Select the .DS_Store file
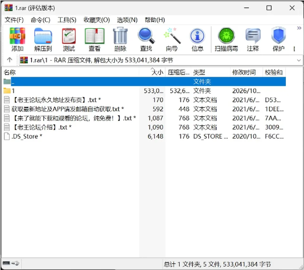This screenshot has width=304, height=270. [144, 136]
